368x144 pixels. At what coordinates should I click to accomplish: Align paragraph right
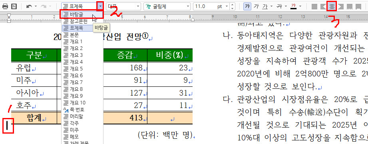341,6
